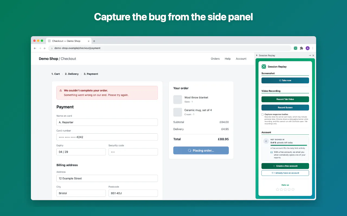The width and height of the screenshot is (347, 216).
Task: Click the browser forward arrow
Action: [x=40, y=48]
